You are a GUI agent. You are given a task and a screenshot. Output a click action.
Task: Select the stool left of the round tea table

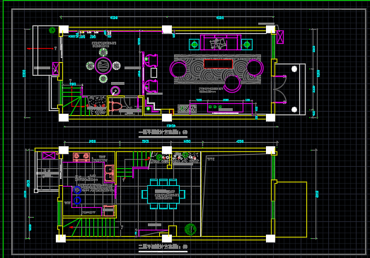pyautogui.click(x=90, y=66)
